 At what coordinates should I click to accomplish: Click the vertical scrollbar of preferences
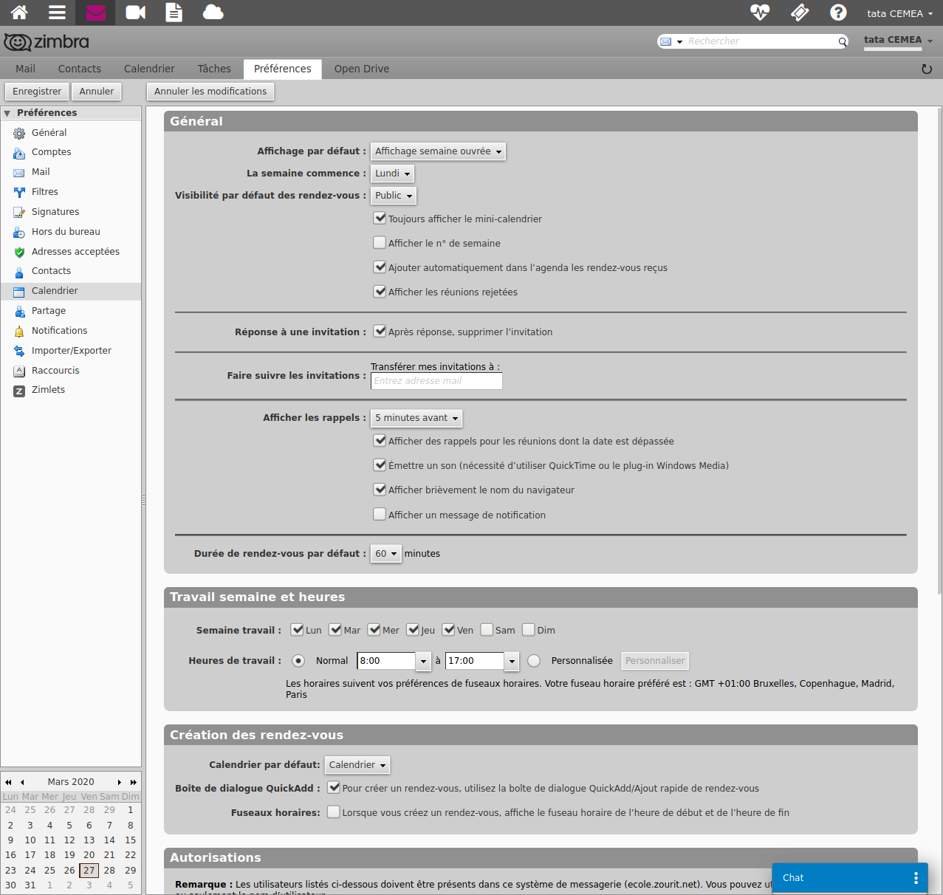(x=939, y=350)
